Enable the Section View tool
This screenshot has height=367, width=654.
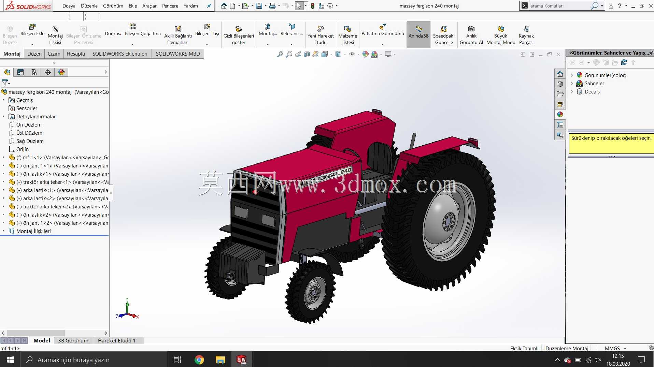pyautogui.click(x=307, y=54)
